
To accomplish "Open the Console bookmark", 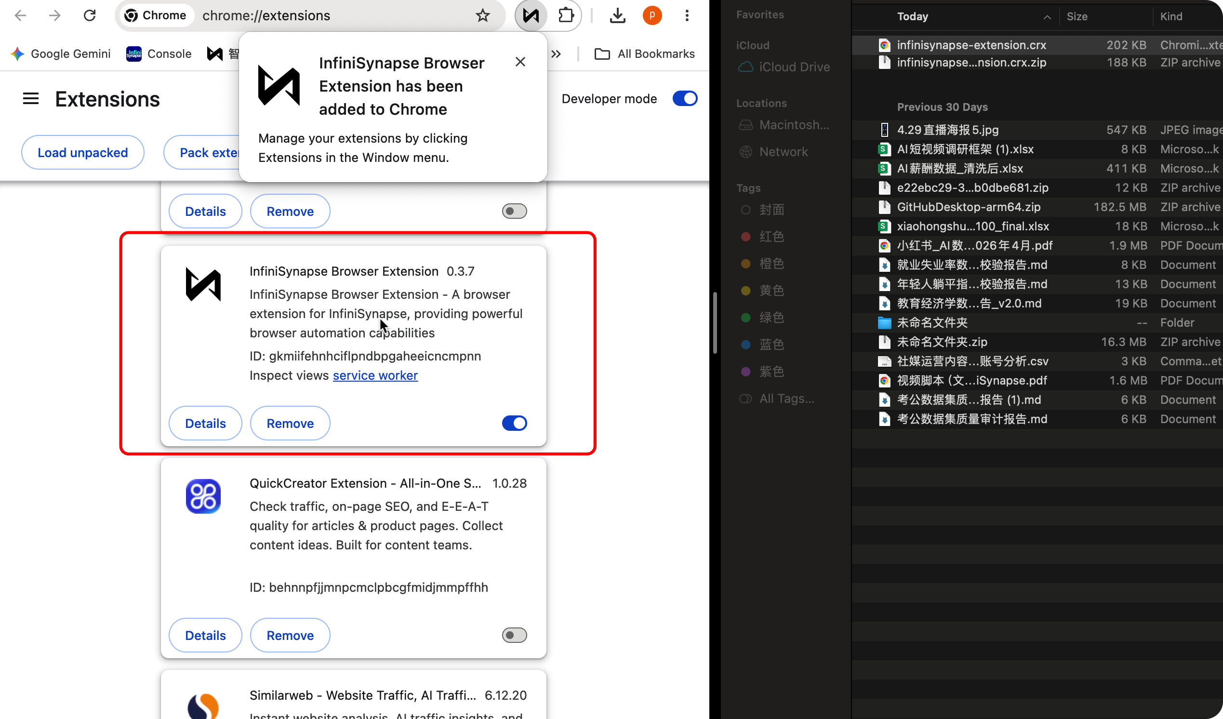I will pos(159,53).
